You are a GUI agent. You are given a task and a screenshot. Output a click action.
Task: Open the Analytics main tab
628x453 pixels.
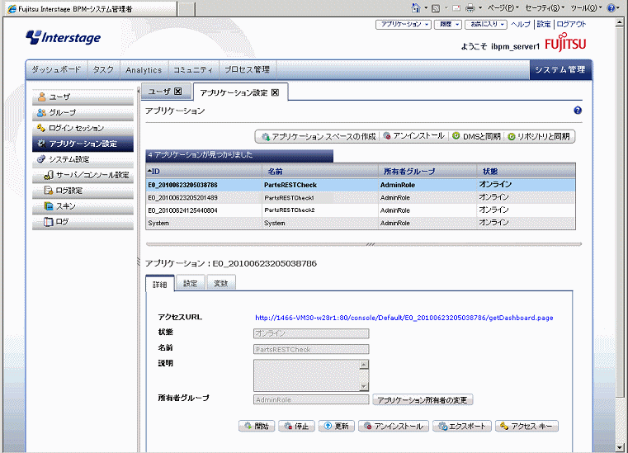click(144, 69)
